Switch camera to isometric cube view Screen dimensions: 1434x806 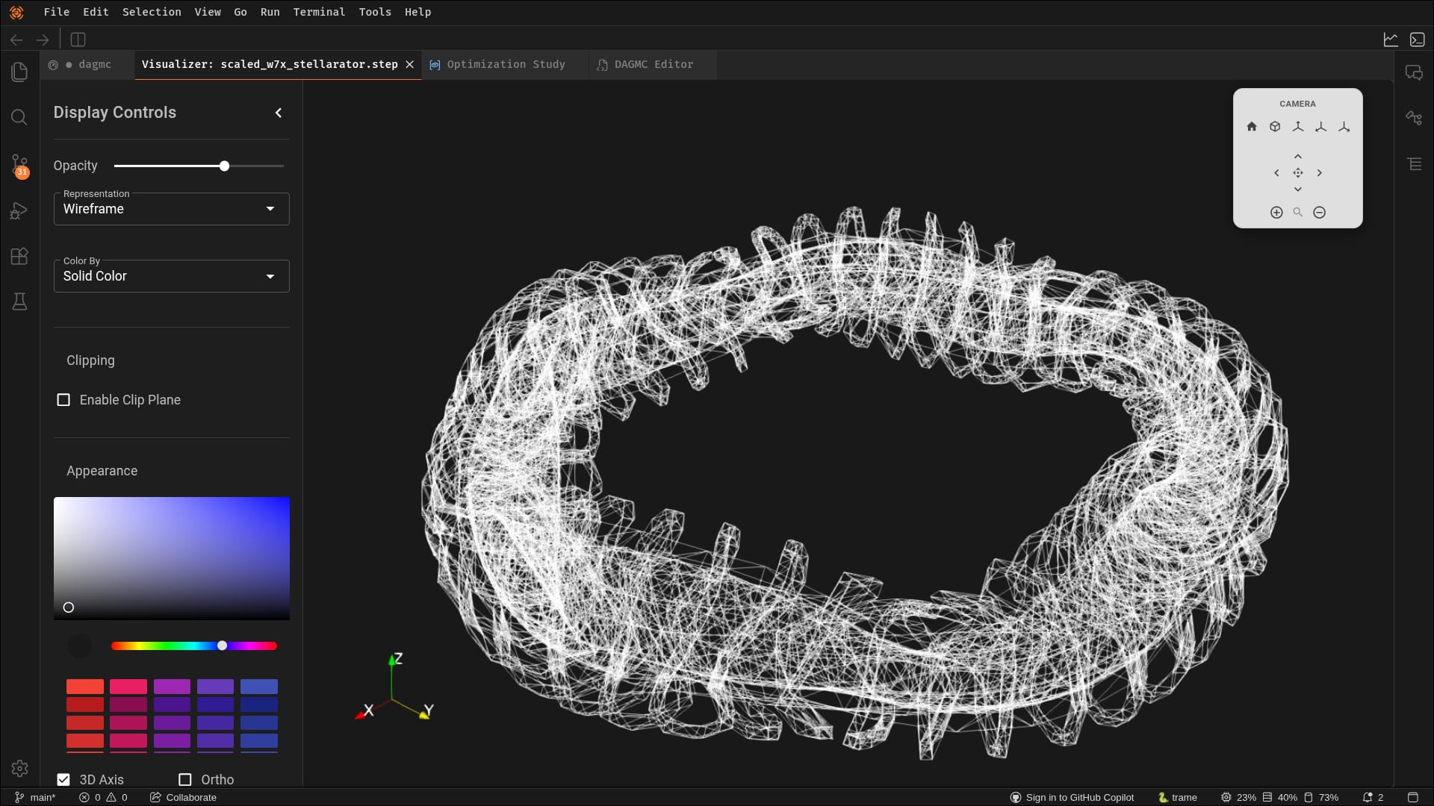(1275, 127)
